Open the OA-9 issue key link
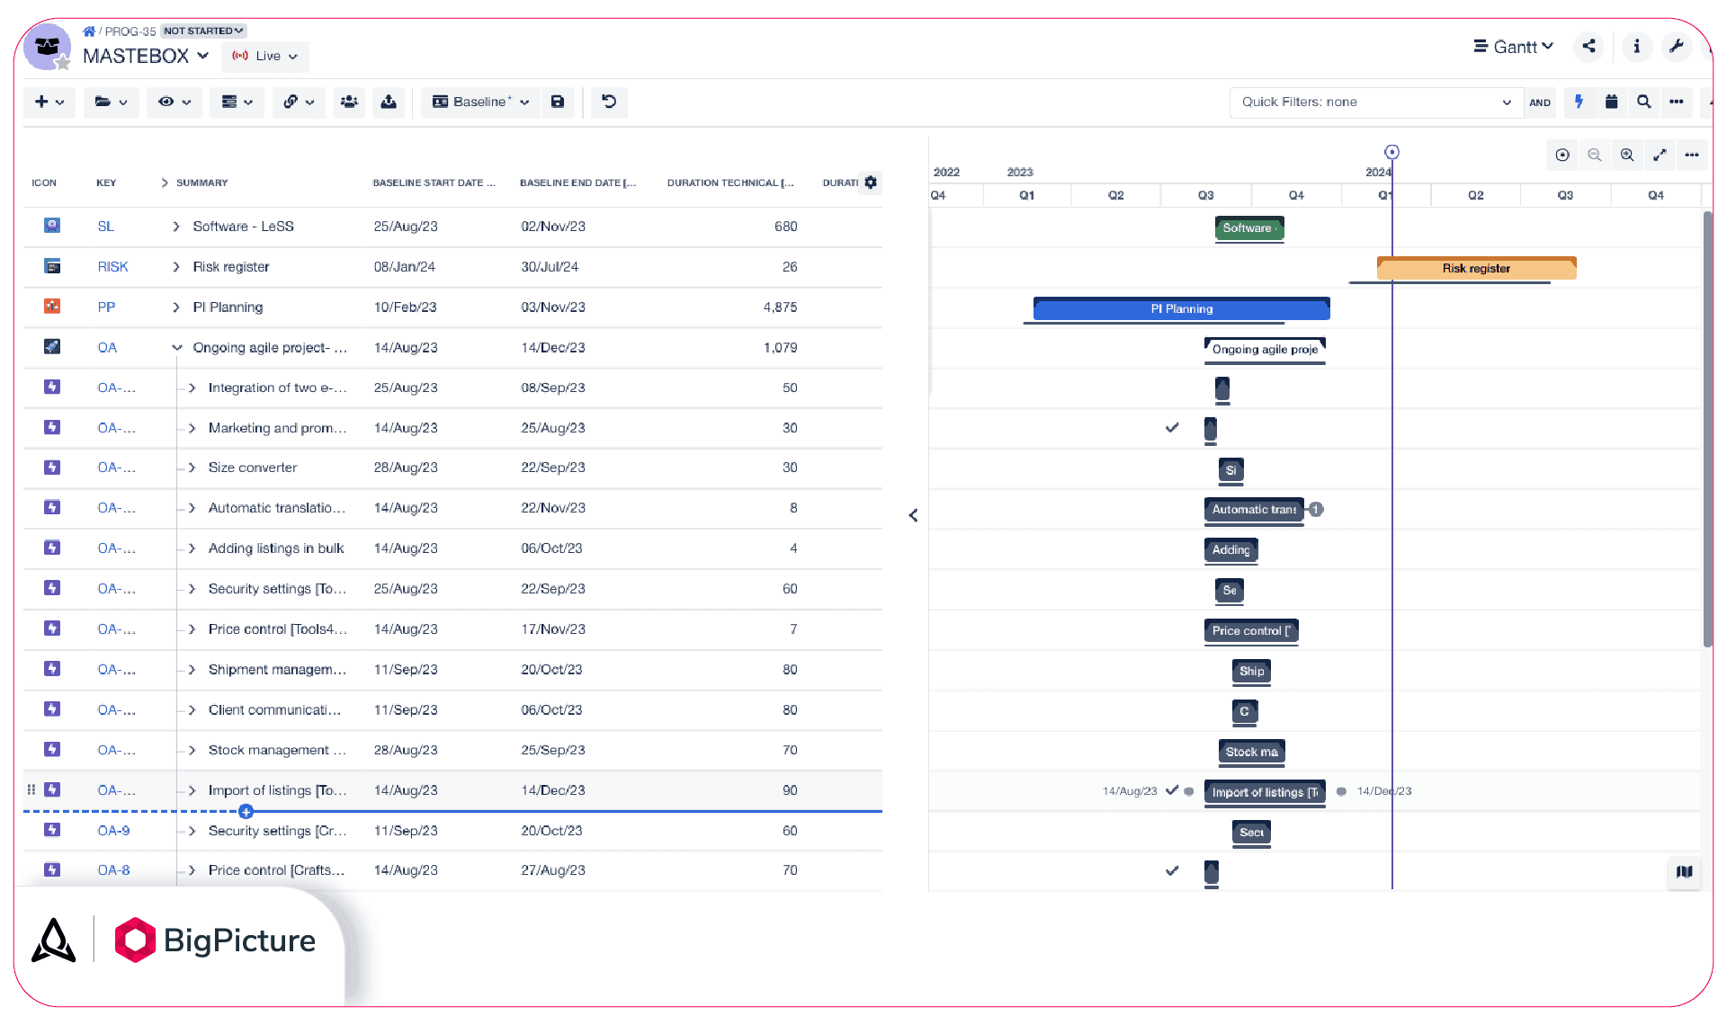The height and width of the screenshot is (1025, 1727). [x=113, y=831]
